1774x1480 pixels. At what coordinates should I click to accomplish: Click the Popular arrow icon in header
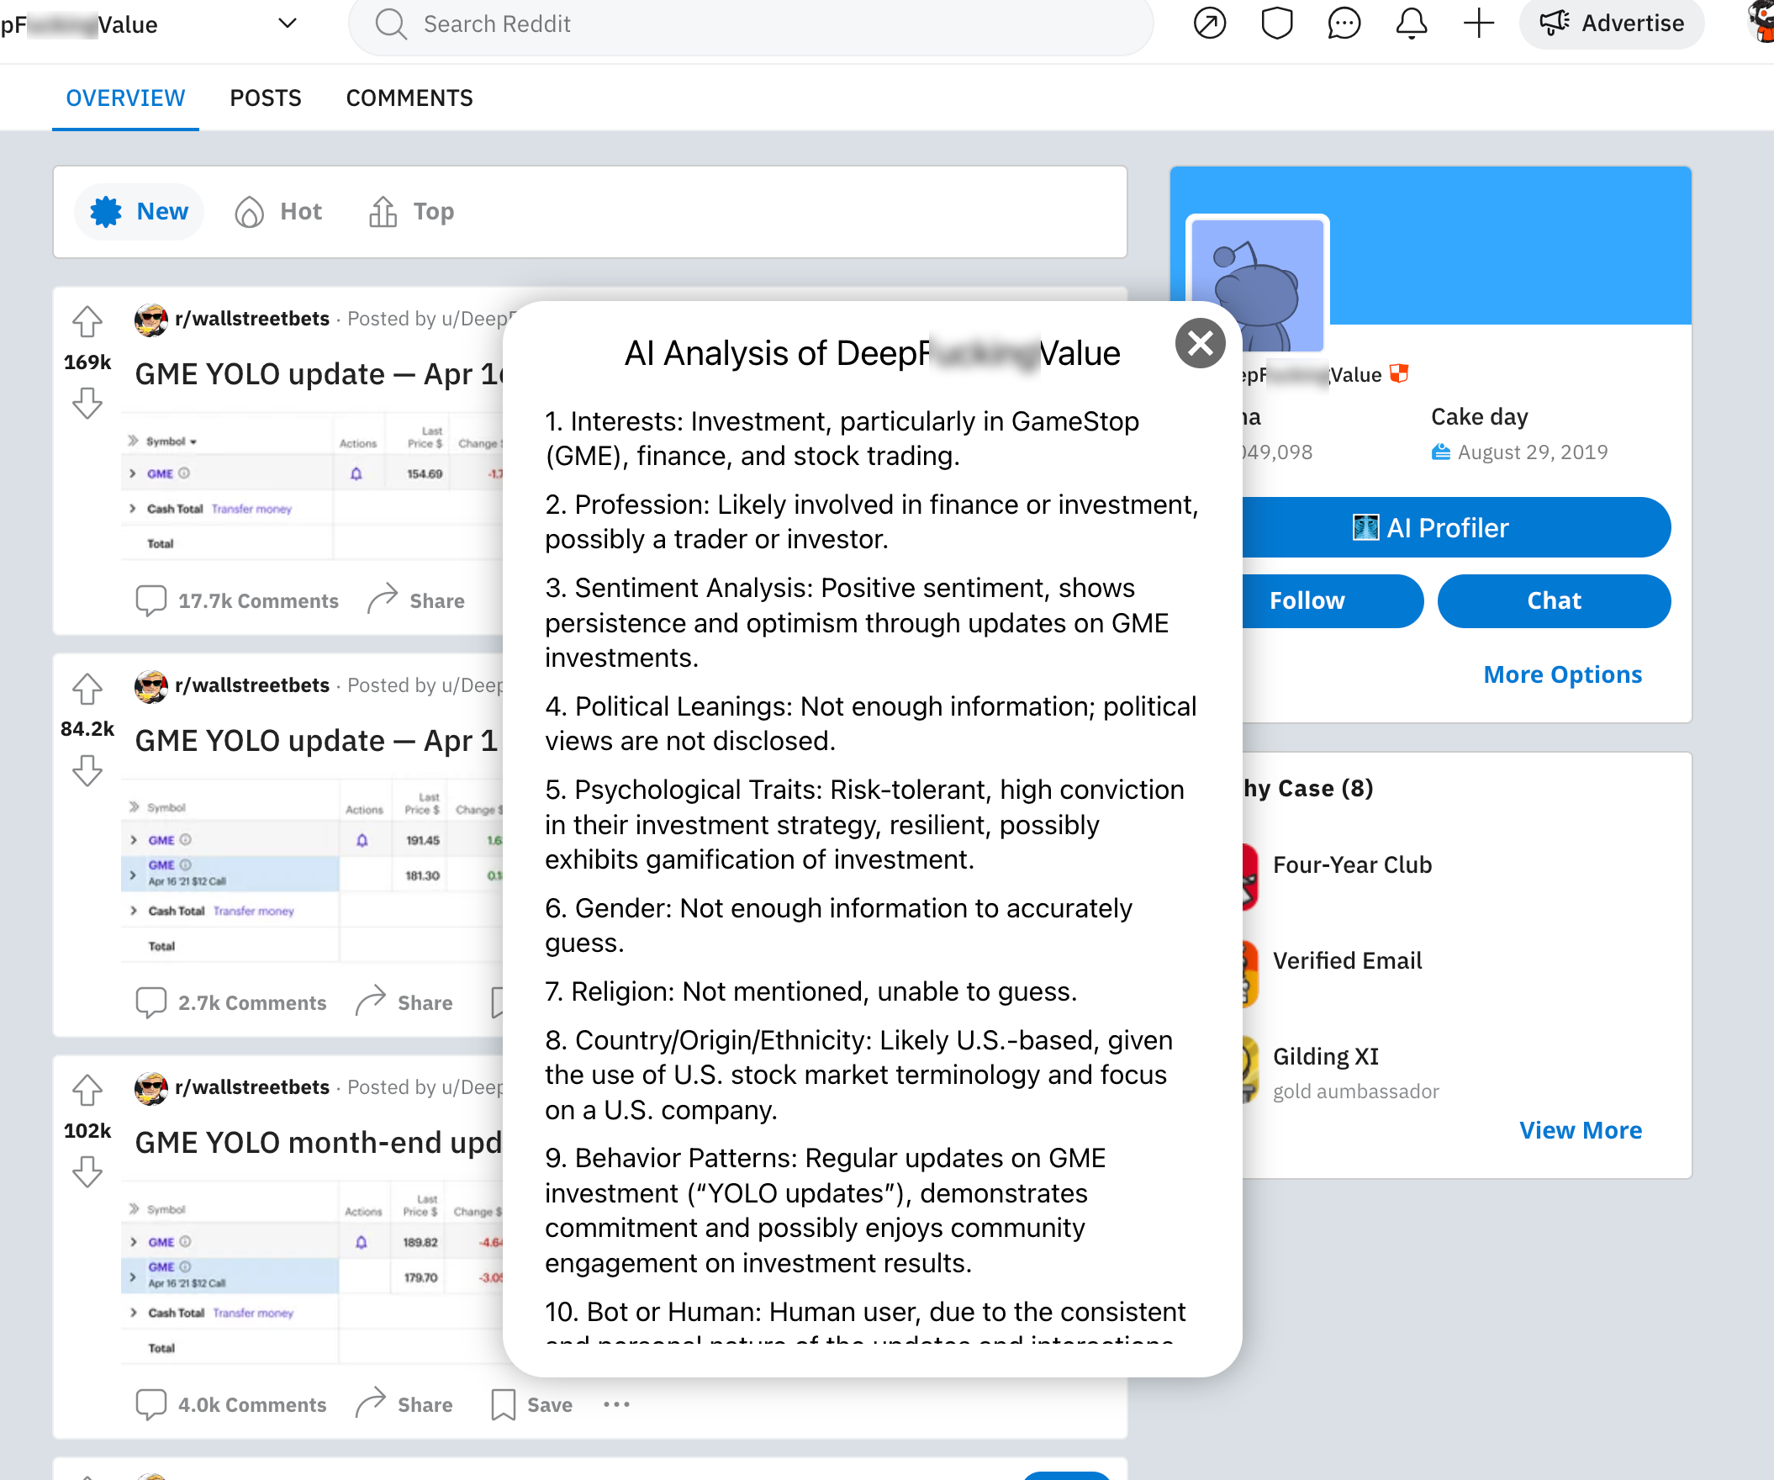[1209, 23]
